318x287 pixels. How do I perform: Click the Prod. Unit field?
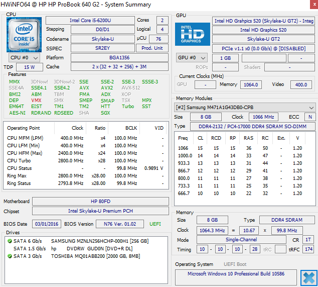pyautogui.click(x=152, y=48)
